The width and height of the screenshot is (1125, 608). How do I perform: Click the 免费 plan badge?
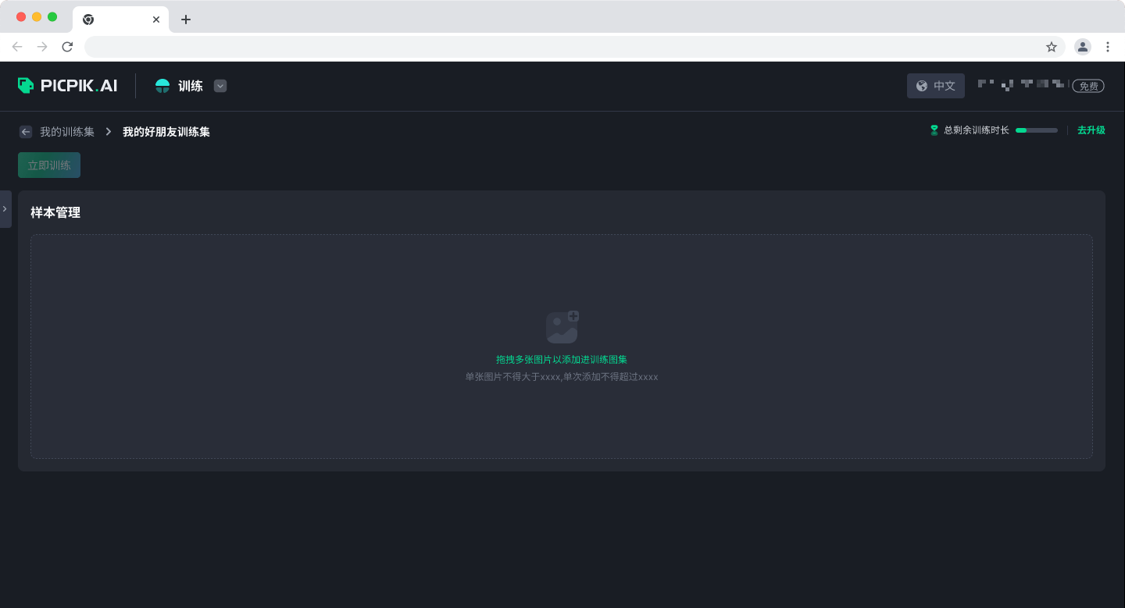point(1087,86)
